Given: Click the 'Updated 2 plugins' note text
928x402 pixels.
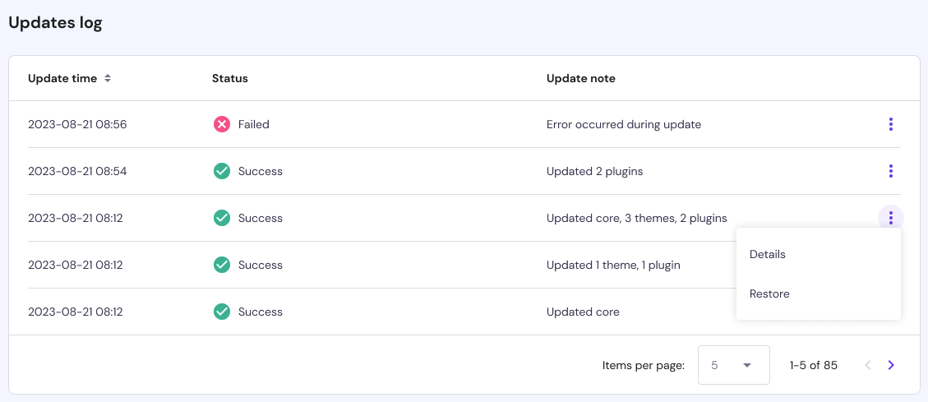Looking at the screenshot, I should 594,172.
